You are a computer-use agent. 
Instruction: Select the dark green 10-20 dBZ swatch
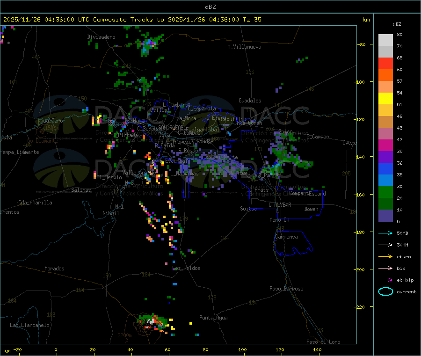pos(385,204)
